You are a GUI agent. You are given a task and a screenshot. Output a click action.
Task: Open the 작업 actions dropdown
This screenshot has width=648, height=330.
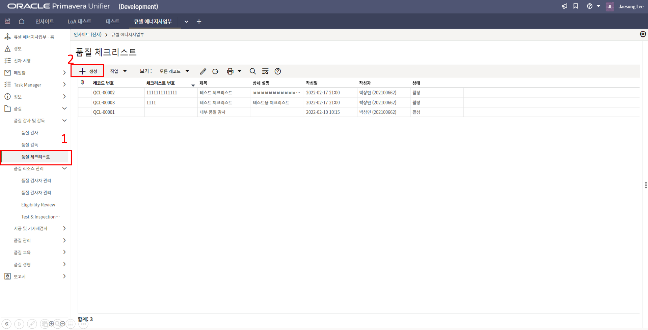(118, 71)
